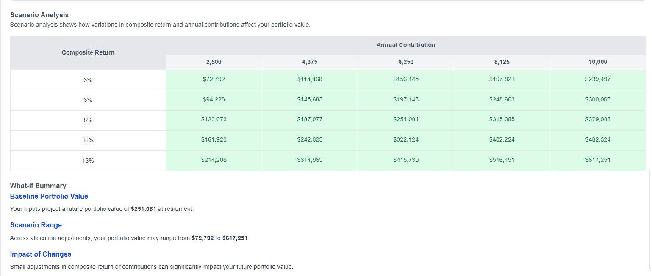Select the $402,224 value under 8,125 contribution

coord(502,140)
